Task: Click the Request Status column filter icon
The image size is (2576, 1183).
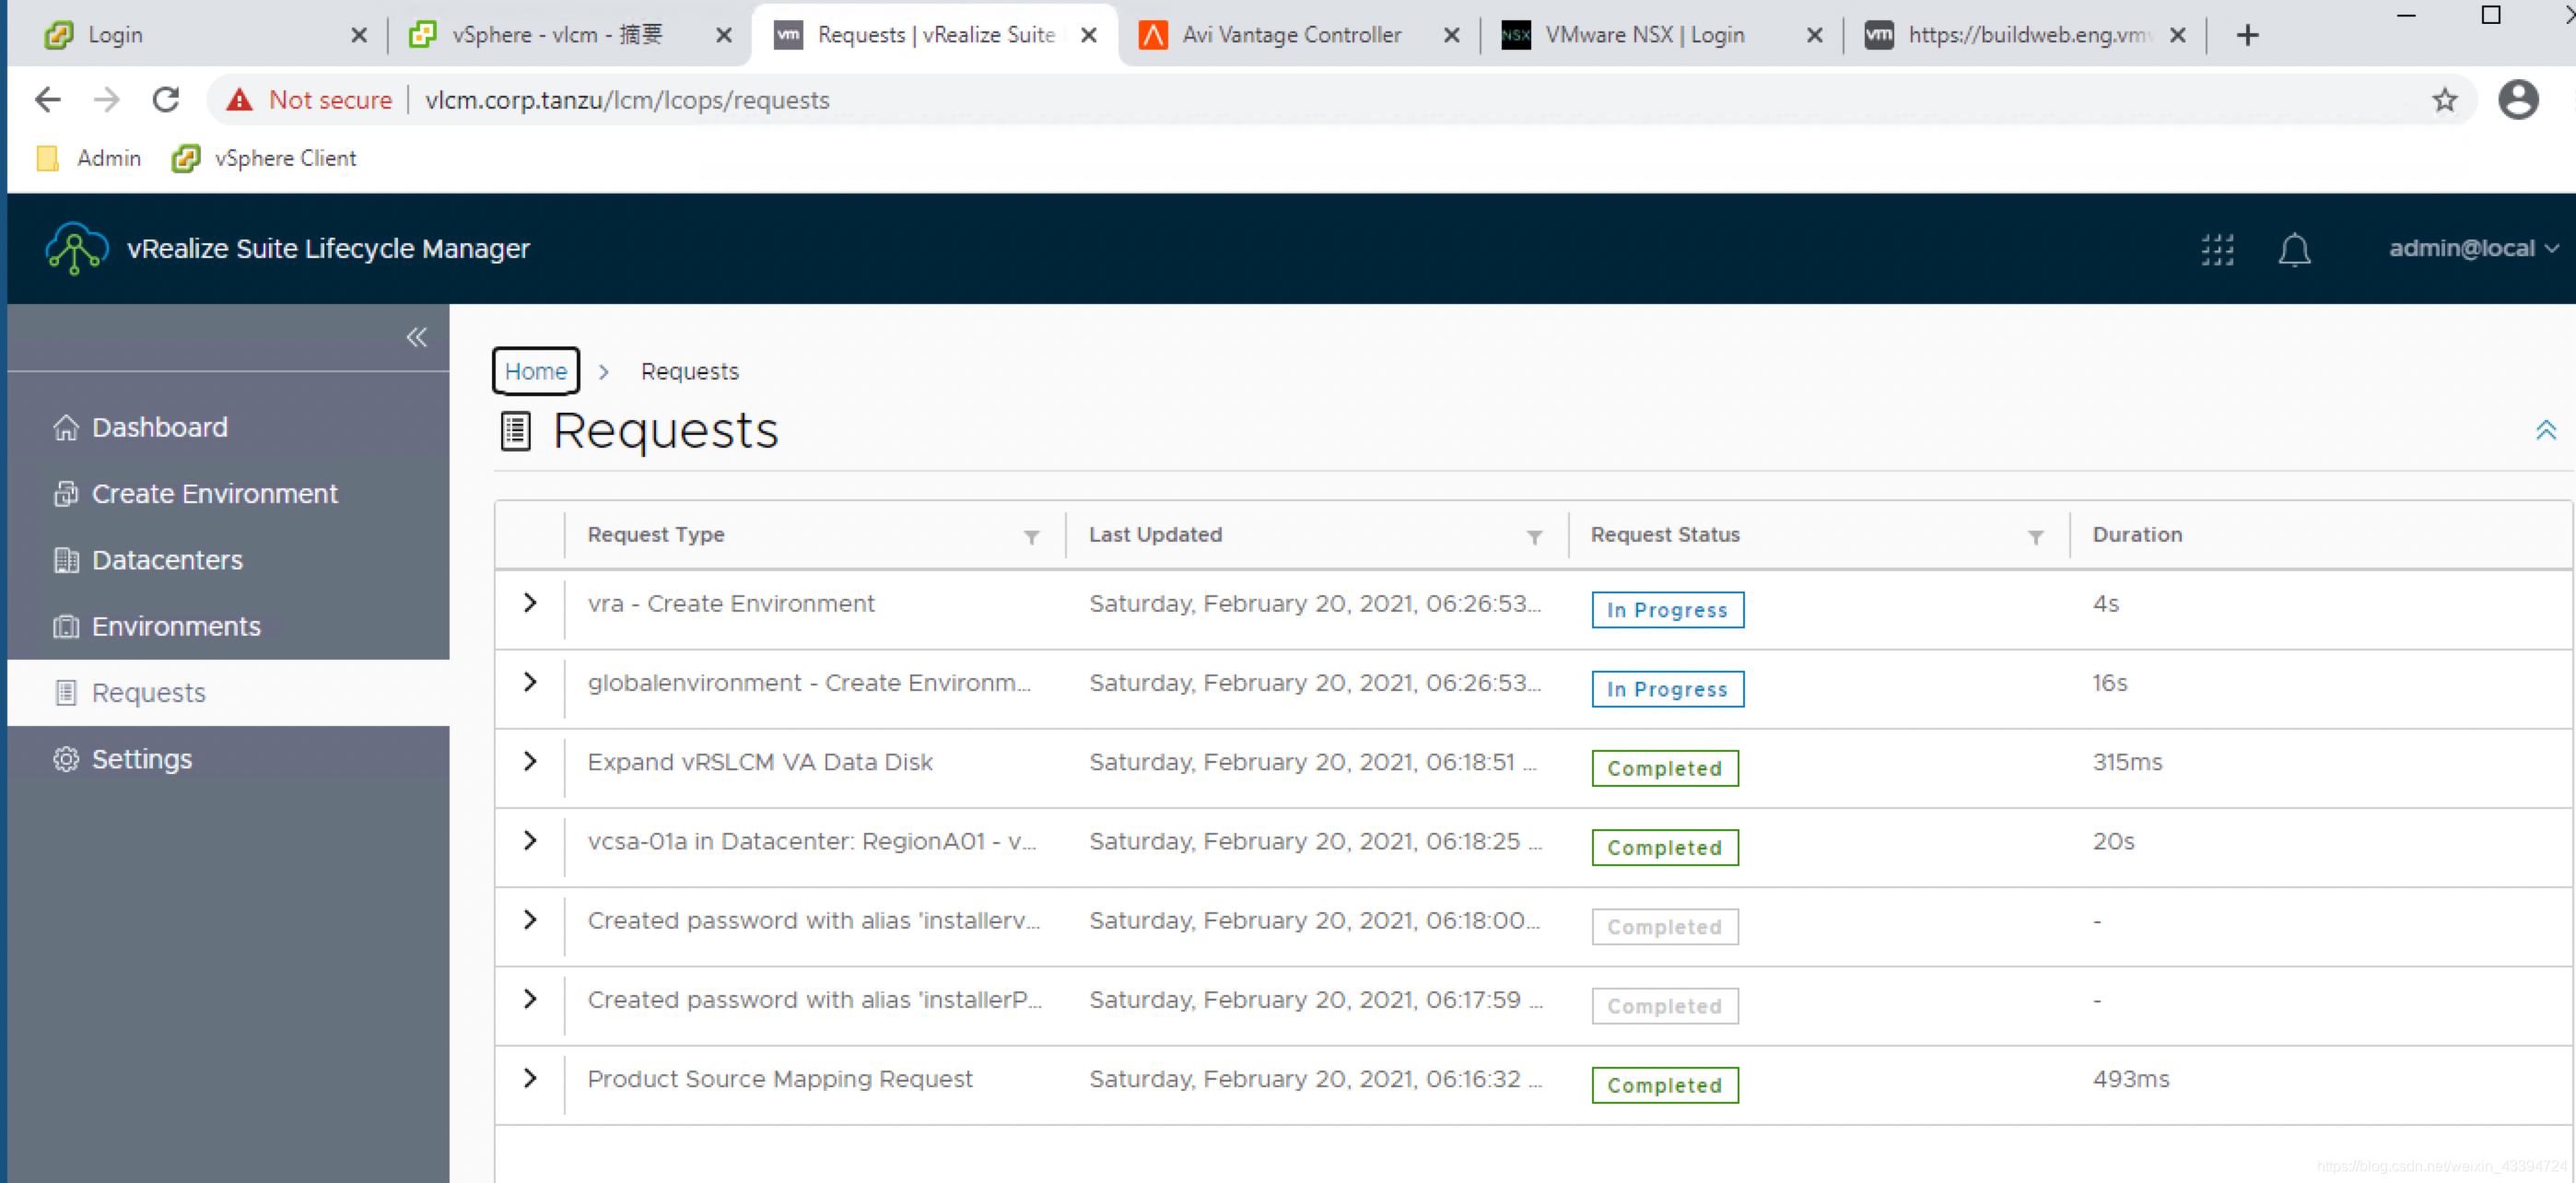Action: tap(2034, 537)
